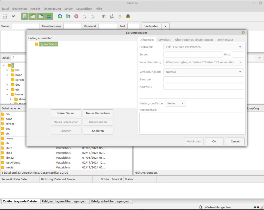Open the Fehlgeschlagene Übertragungen tab

tap(64, 201)
